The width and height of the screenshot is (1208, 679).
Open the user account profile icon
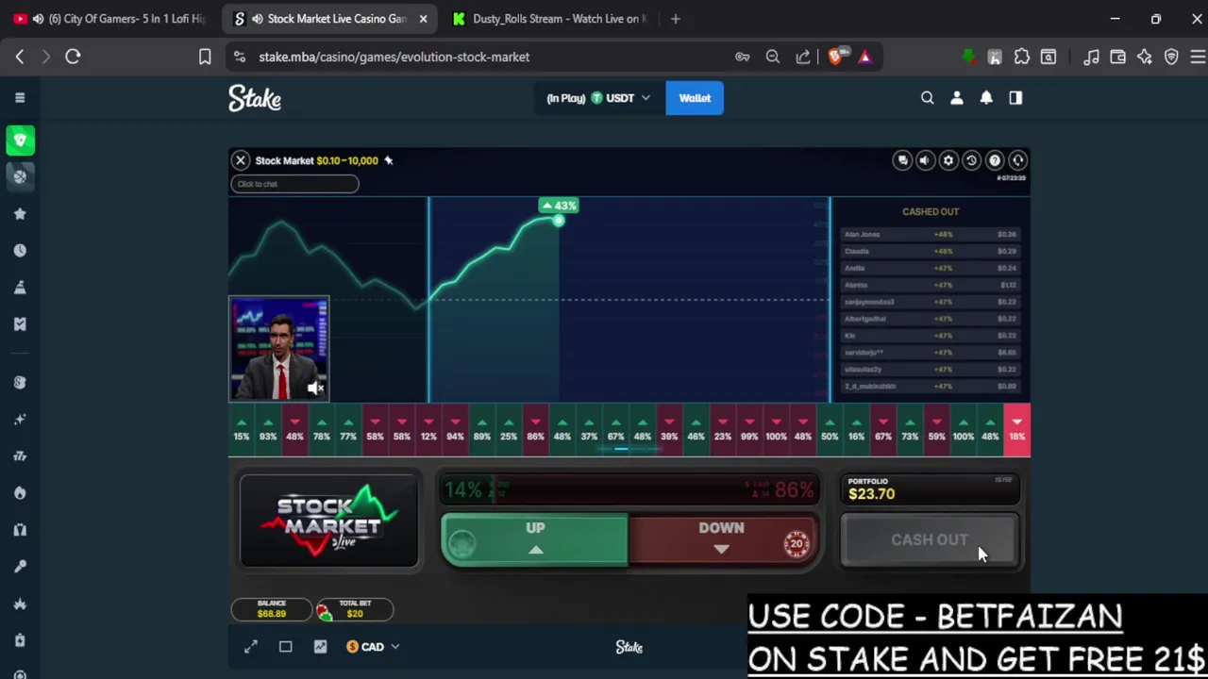(x=956, y=98)
